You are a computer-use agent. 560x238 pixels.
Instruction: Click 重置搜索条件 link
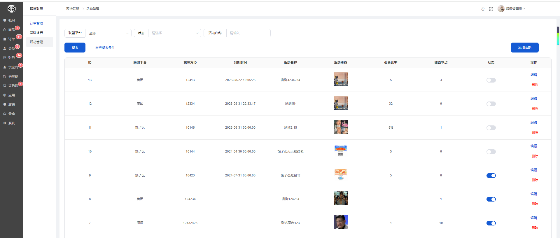tap(105, 48)
